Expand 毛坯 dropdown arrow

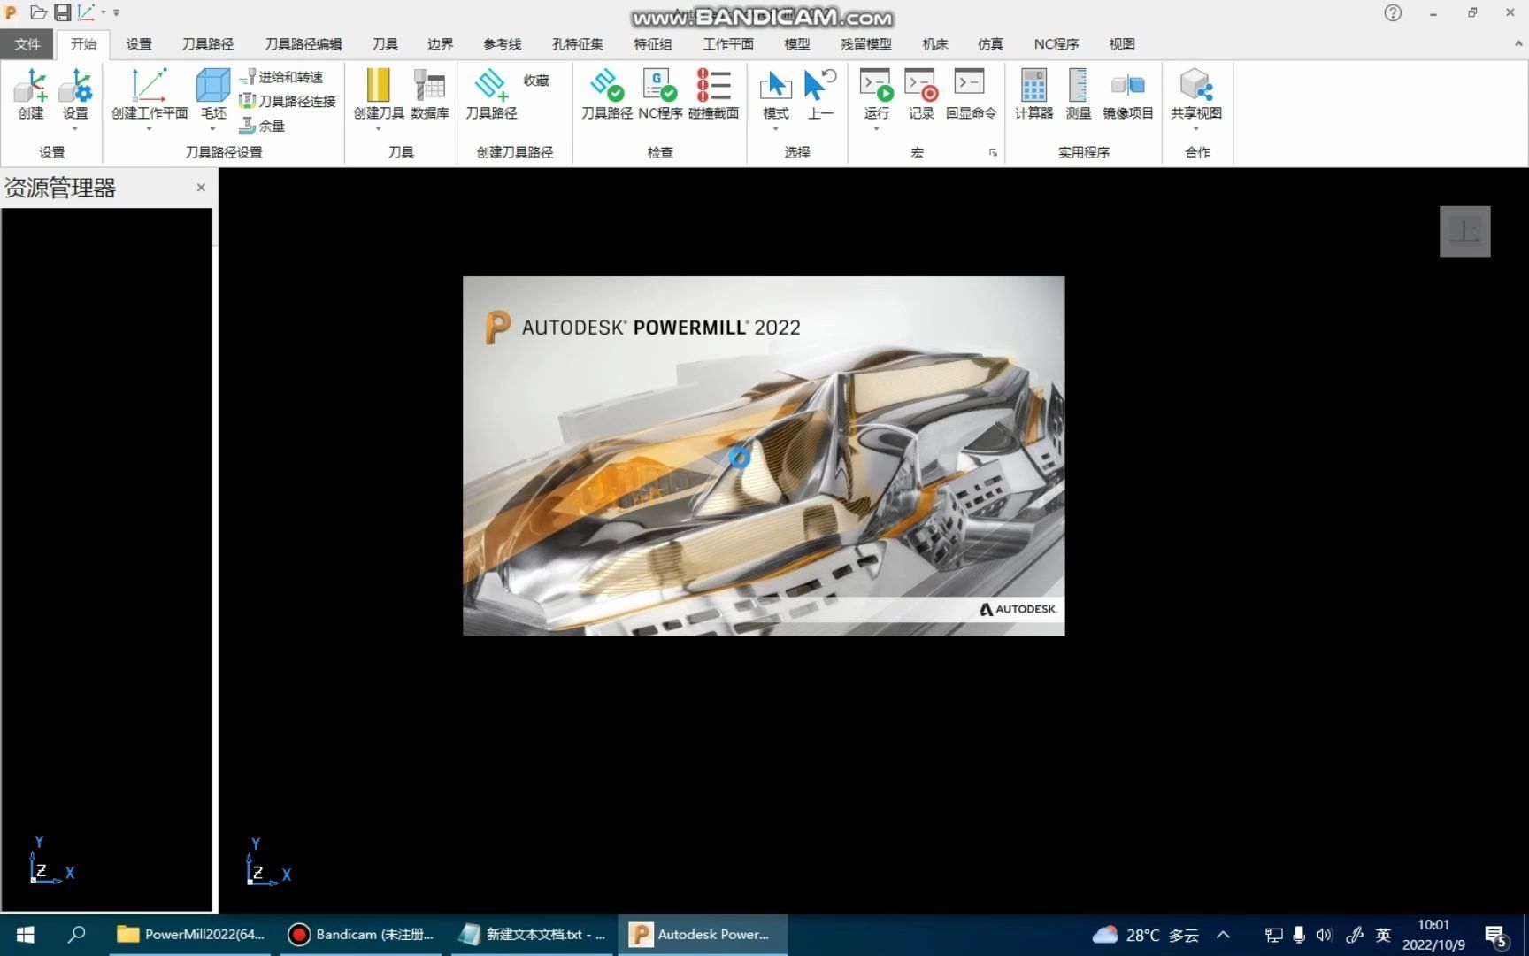click(x=213, y=129)
